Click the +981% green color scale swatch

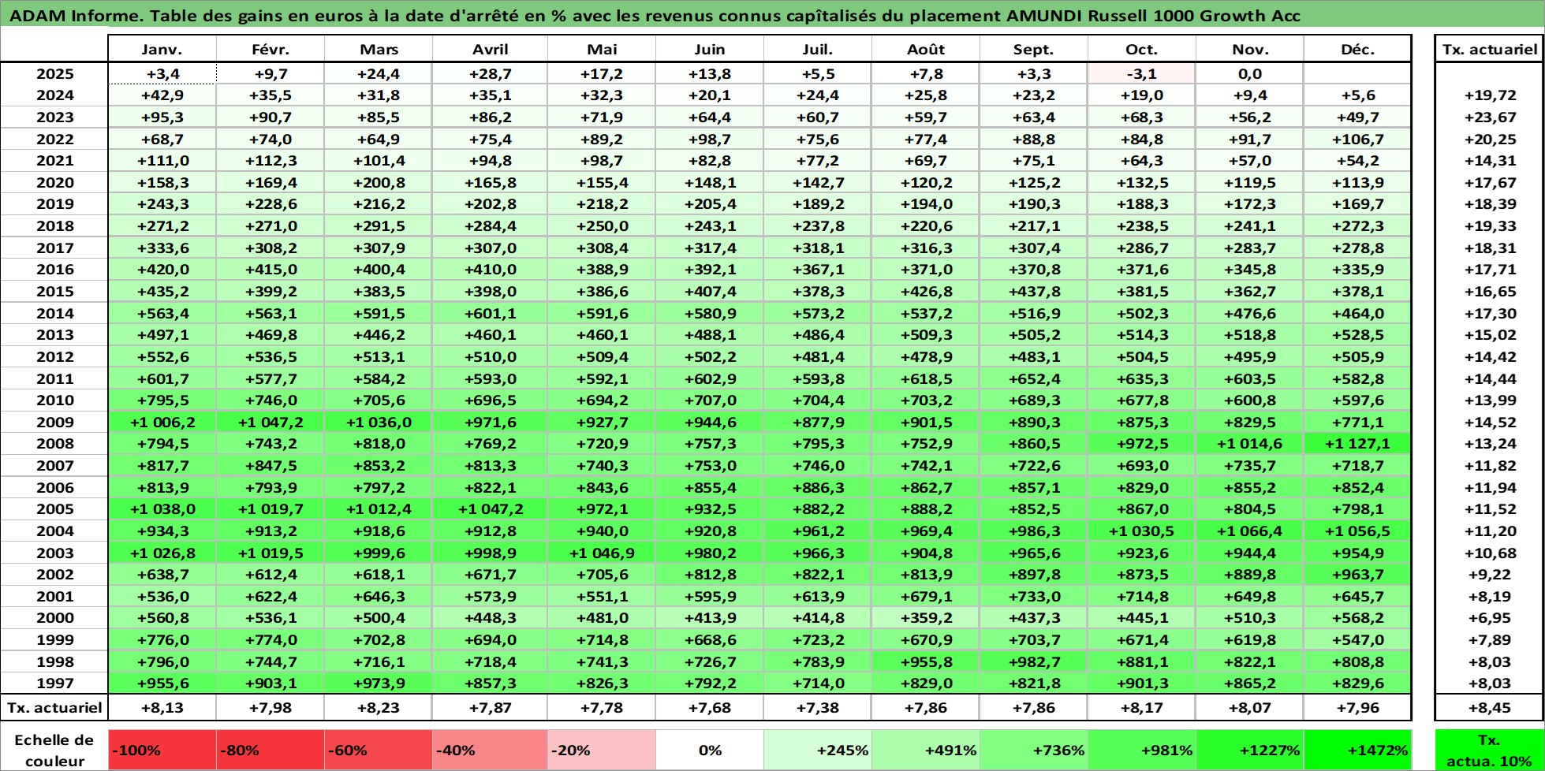[x=1141, y=750]
